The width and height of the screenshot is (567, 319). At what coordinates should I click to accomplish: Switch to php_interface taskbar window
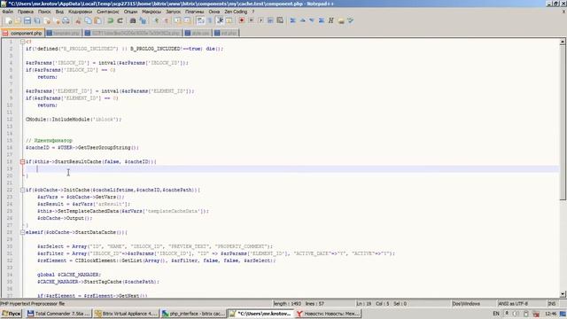[193, 314]
